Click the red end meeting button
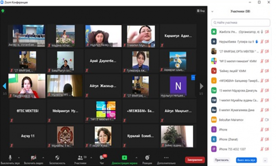Screen dimensions: 276x166 194,160
